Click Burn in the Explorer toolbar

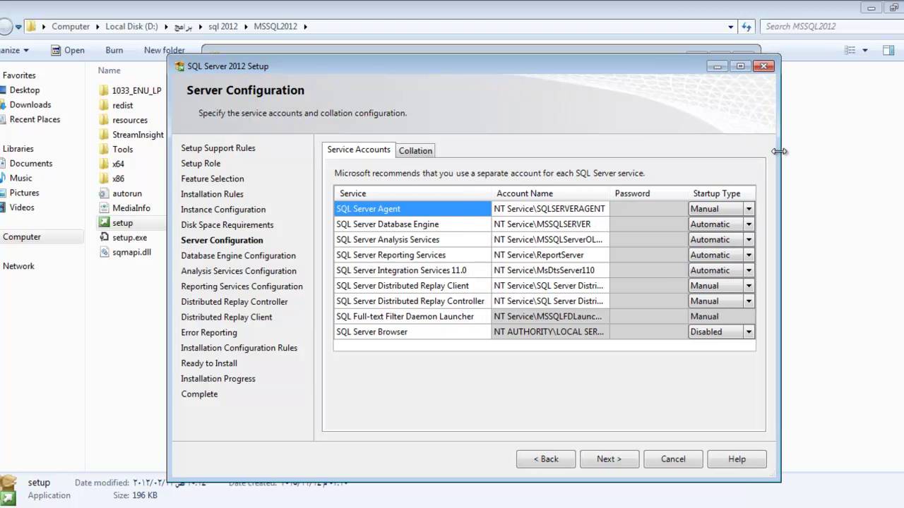[x=114, y=50]
